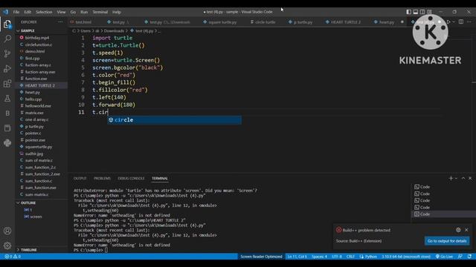Click errors and warnings count in status bar
Viewport: 476px width, 267px height.
(x=13, y=257)
